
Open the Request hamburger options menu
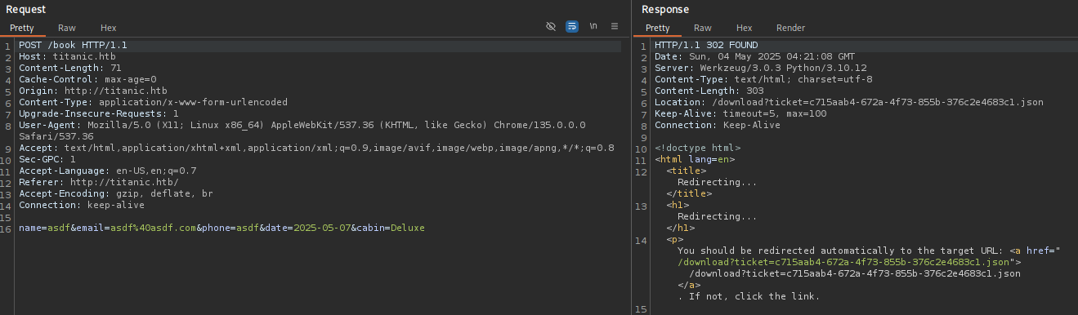click(x=615, y=26)
